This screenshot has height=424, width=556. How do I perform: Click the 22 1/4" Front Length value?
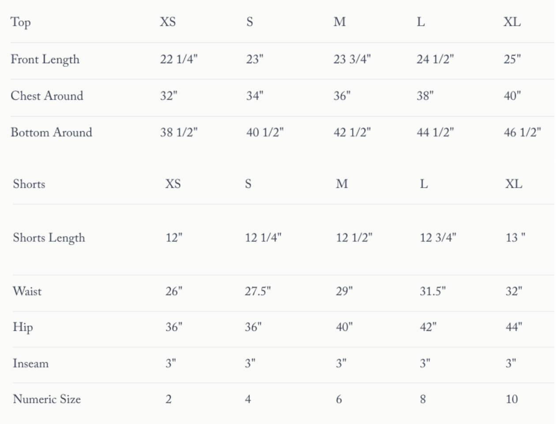179,59
